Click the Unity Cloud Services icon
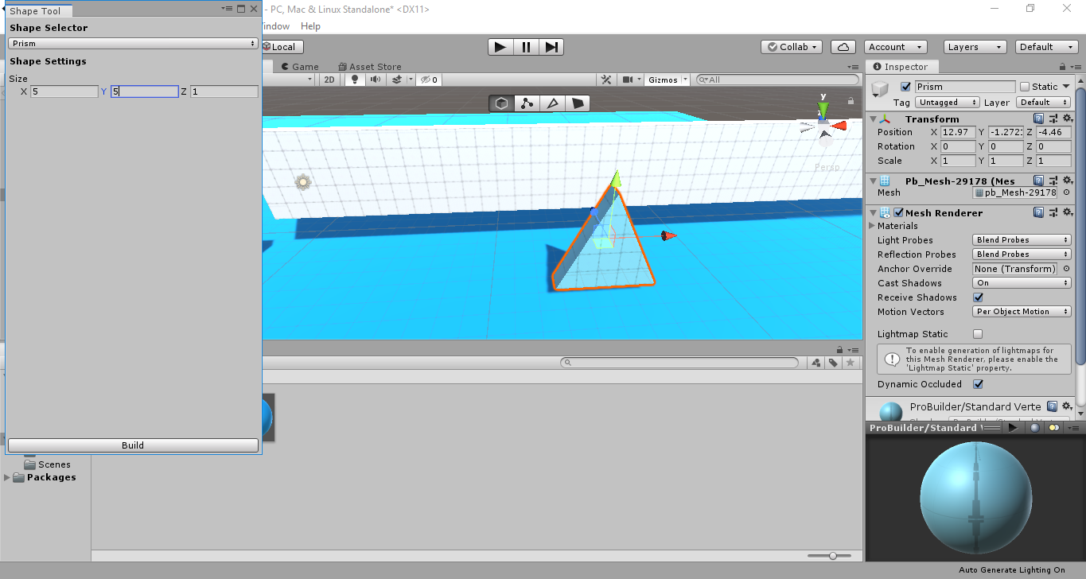1086x579 pixels. tap(843, 46)
